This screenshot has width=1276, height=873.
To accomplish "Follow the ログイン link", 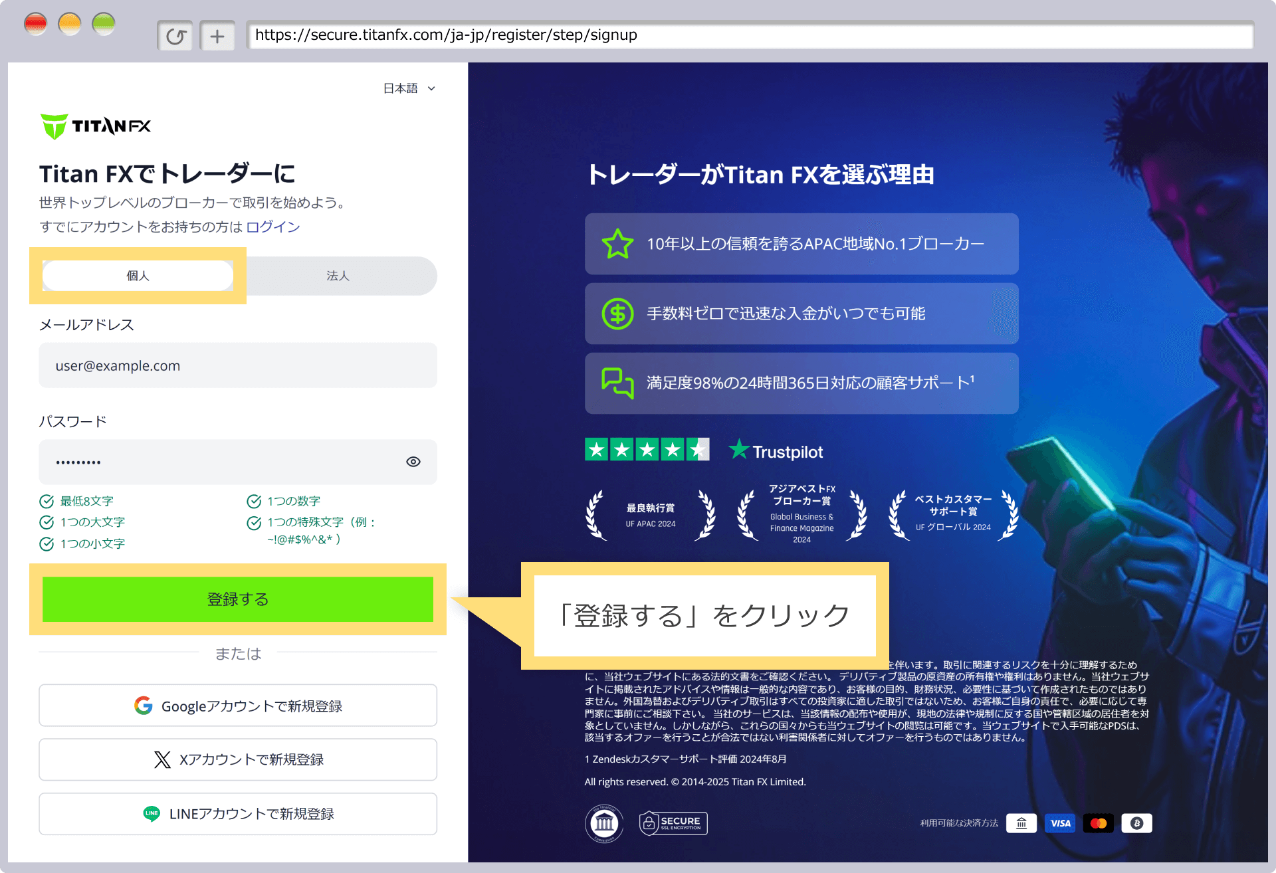I will coord(273,227).
